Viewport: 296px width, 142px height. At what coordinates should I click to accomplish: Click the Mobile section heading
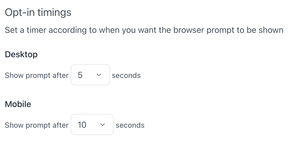(x=18, y=104)
